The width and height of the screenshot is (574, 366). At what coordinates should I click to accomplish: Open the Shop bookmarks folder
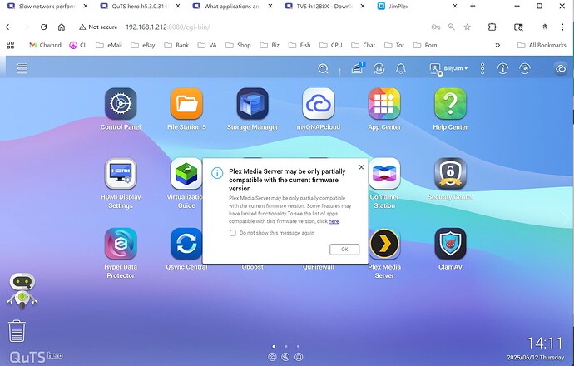(x=238, y=45)
